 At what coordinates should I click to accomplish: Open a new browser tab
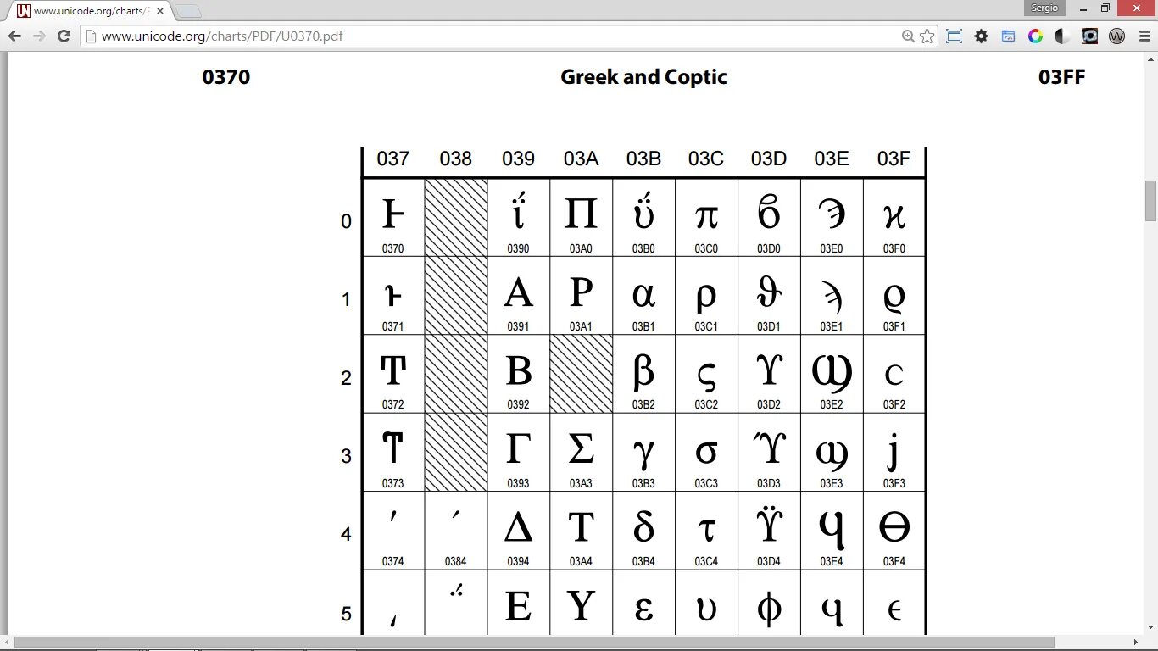coord(188,11)
